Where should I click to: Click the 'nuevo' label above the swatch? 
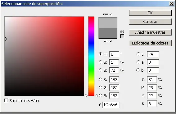point(108,14)
